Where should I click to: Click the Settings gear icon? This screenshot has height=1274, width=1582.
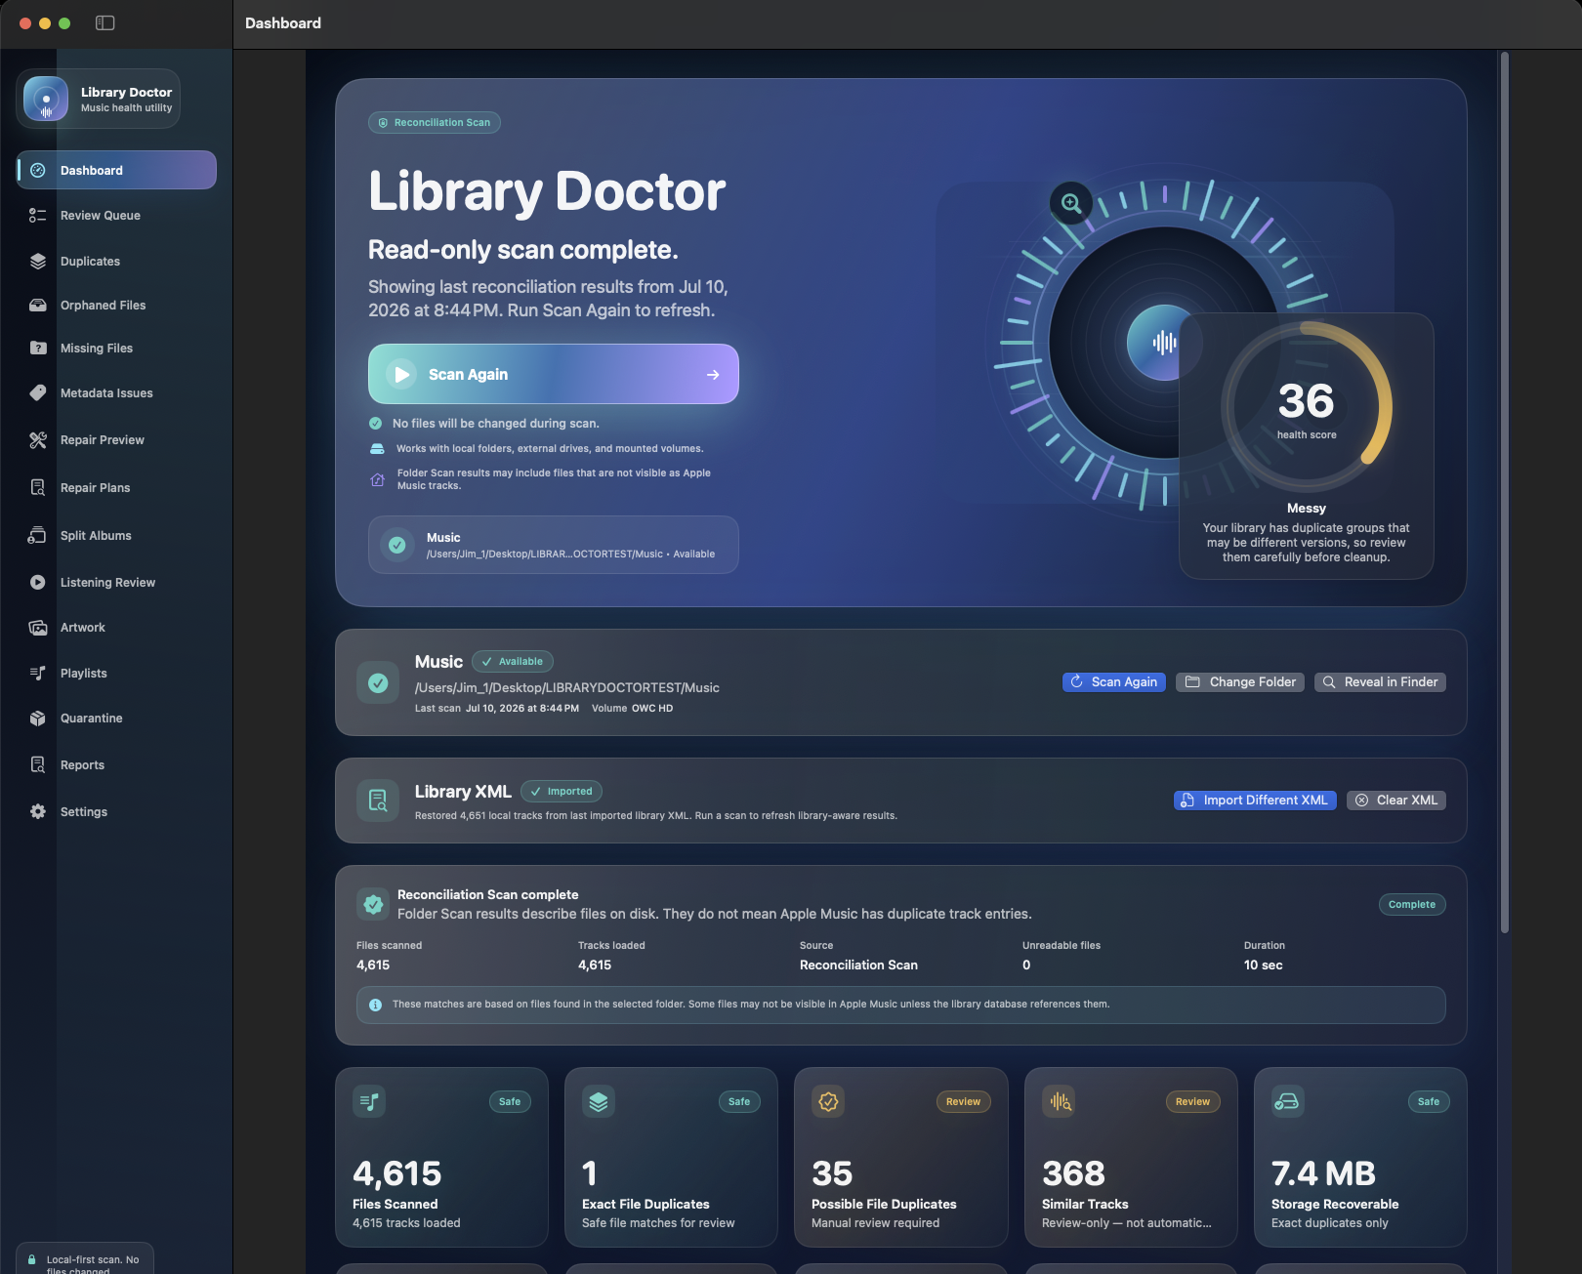point(38,811)
